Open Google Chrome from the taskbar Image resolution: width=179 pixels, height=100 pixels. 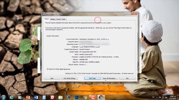click(x=85, y=97)
